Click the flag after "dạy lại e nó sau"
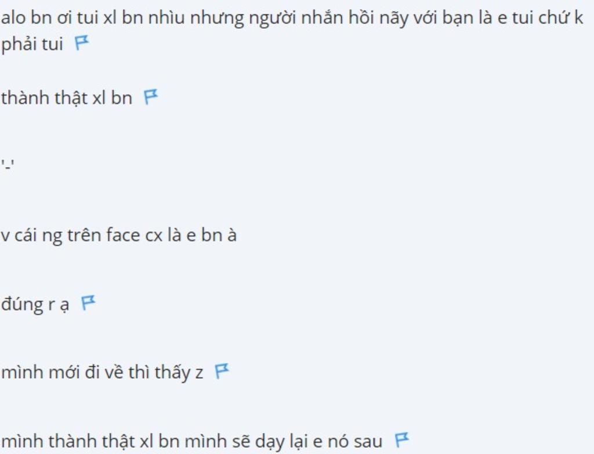Viewport: 594px width, 454px height. coord(402,440)
